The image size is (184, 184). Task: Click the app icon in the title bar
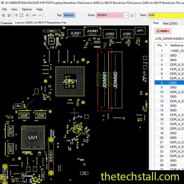2,2
